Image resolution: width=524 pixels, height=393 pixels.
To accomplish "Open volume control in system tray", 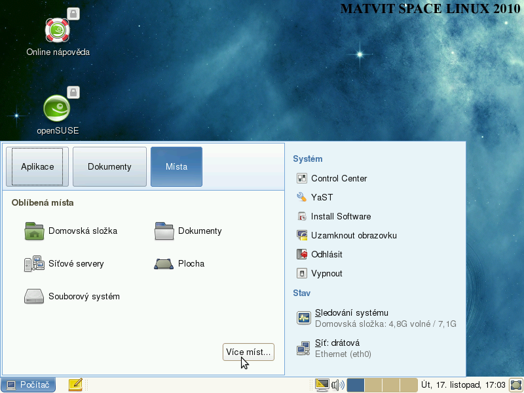I will (337, 385).
